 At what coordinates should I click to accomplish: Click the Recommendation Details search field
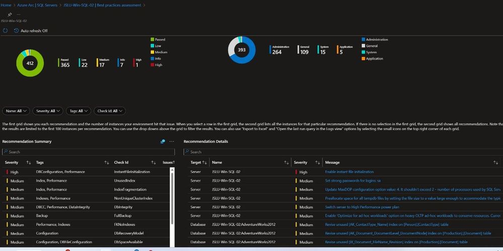343,152
